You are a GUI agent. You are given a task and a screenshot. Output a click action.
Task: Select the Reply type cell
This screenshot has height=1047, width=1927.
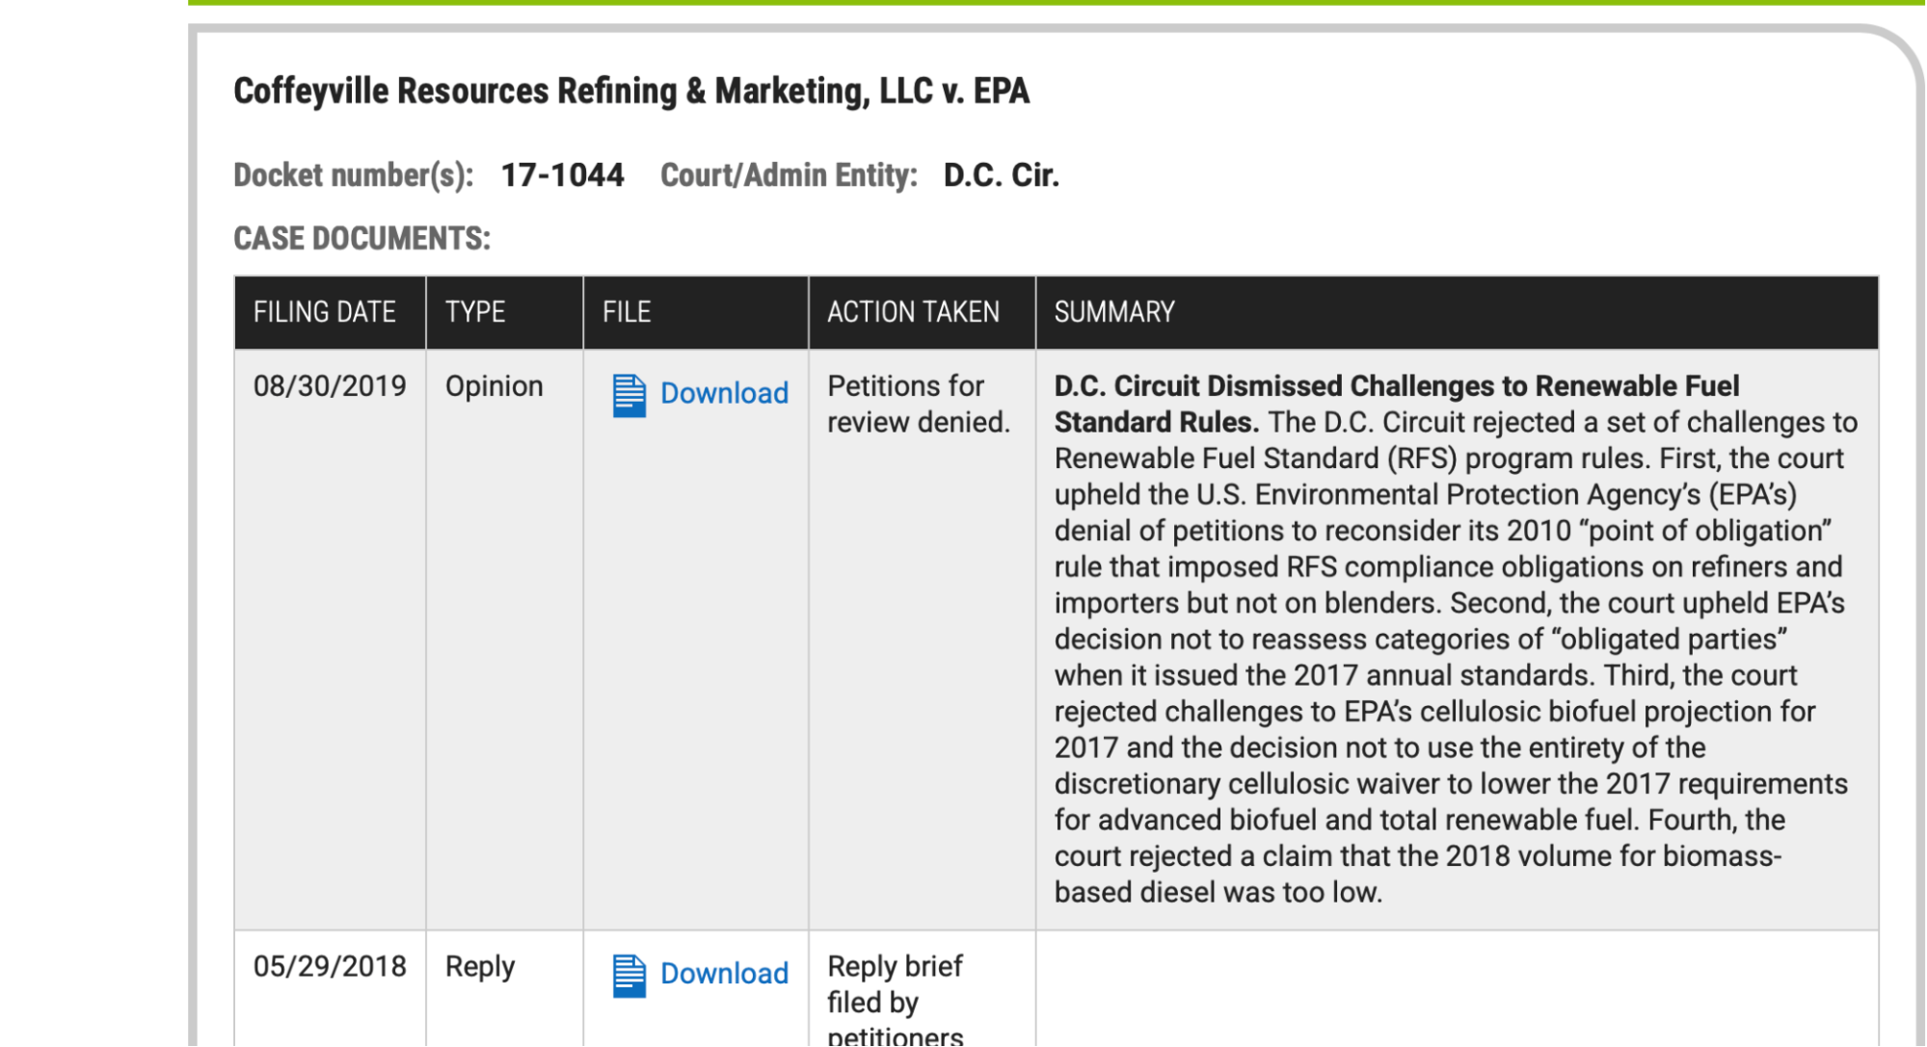[479, 966]
